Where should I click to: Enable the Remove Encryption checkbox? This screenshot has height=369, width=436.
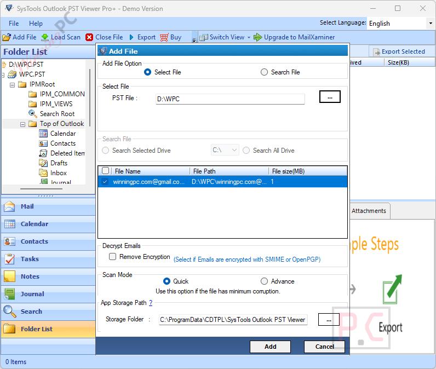point(112,256)
